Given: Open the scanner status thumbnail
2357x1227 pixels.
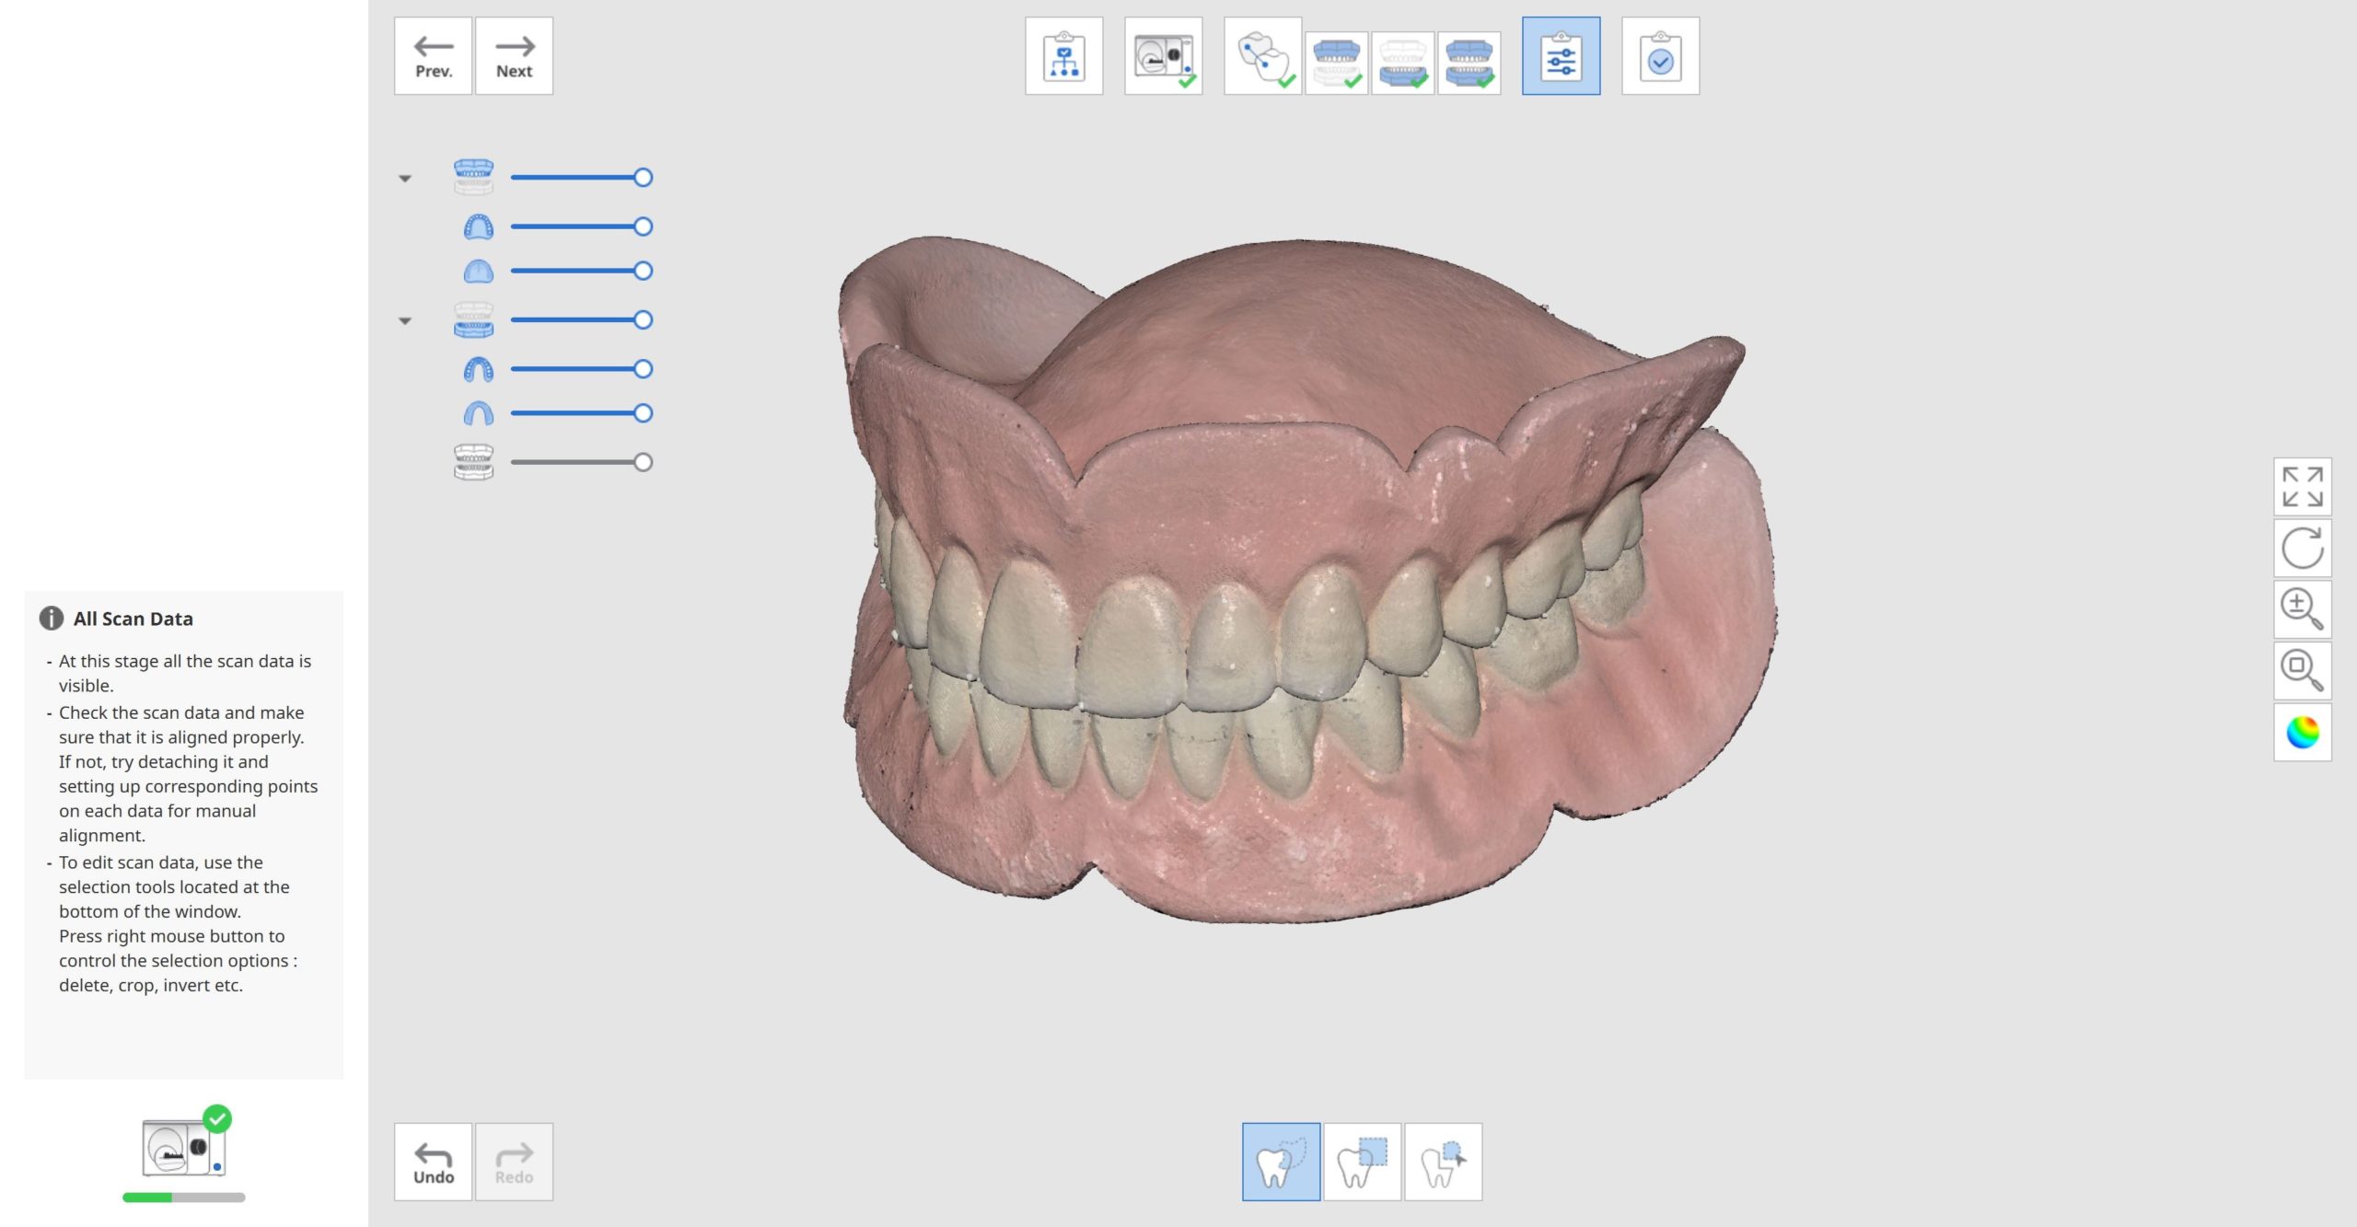Looking at the screenshot, I should click(184, 1148).
